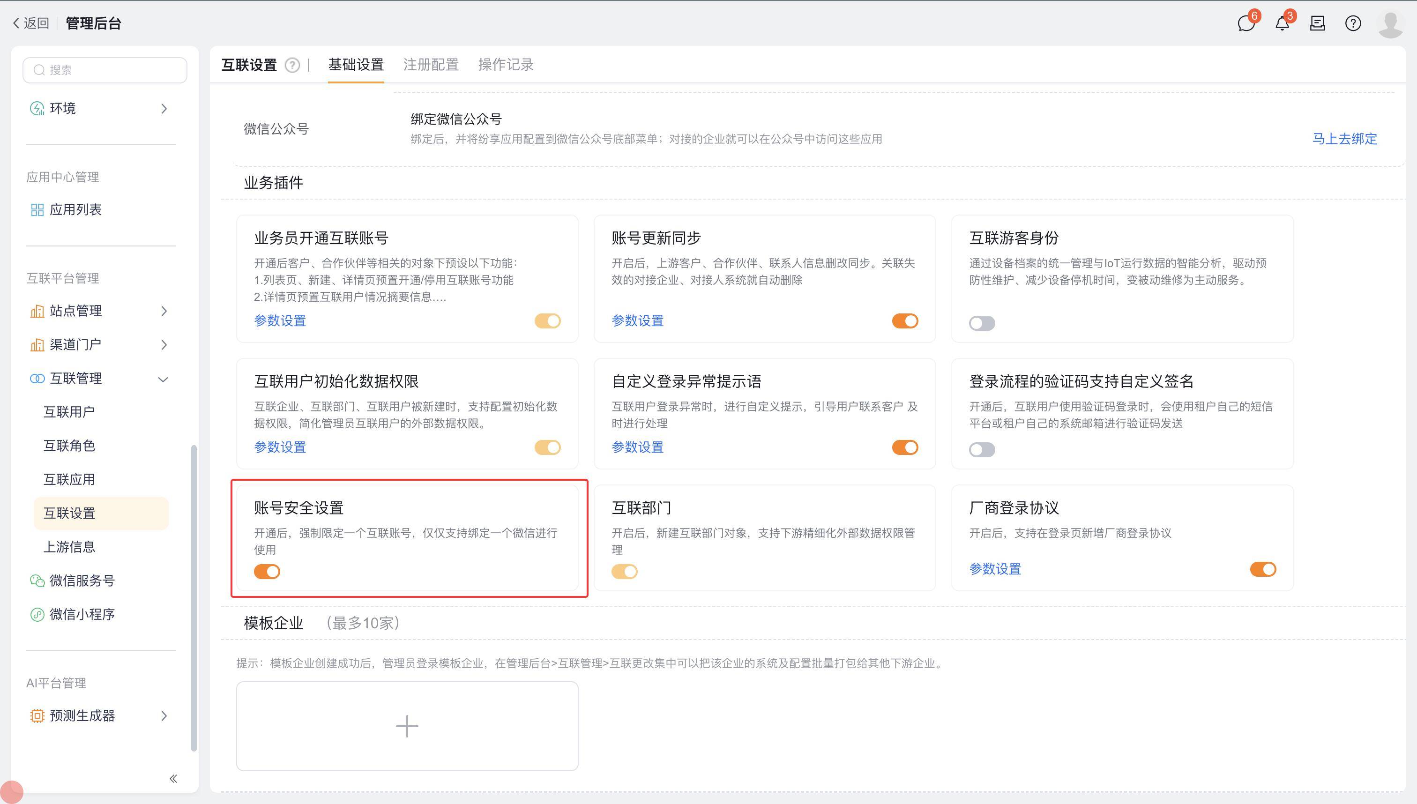Click help icon beside 互联设置 title
Image resolution: width=1417 pixels, height=804 pixels.
click(292, 65)
